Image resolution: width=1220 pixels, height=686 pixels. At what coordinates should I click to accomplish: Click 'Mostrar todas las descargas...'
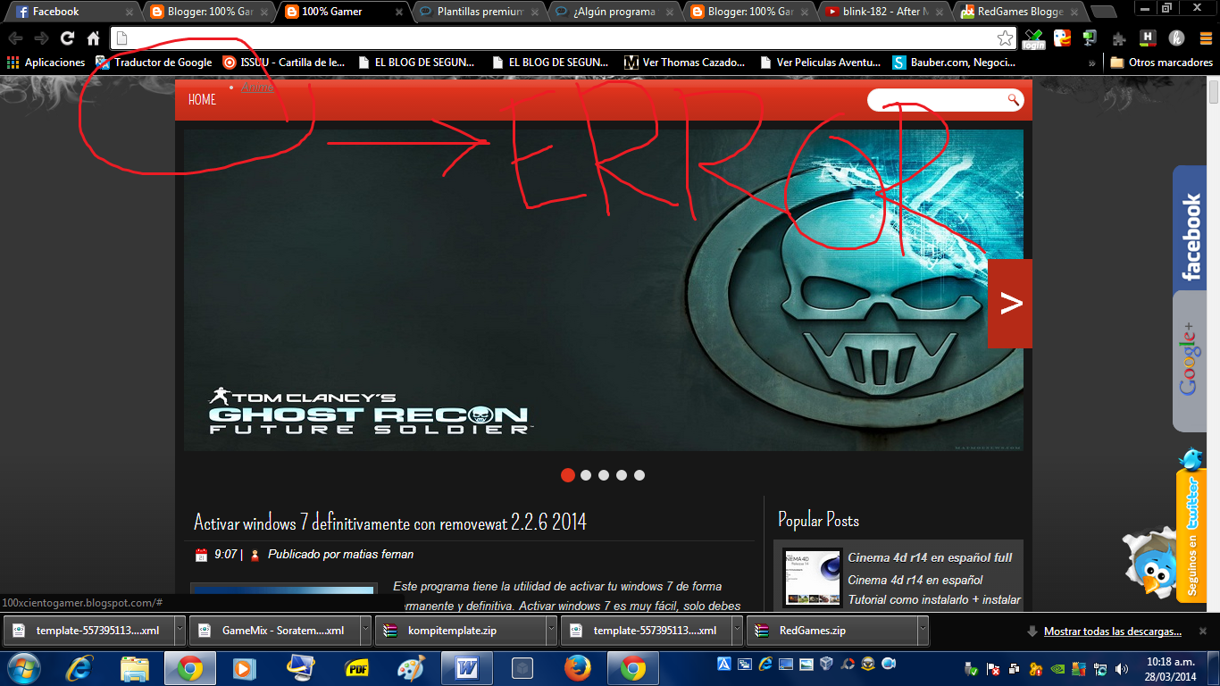[1112, 632]
